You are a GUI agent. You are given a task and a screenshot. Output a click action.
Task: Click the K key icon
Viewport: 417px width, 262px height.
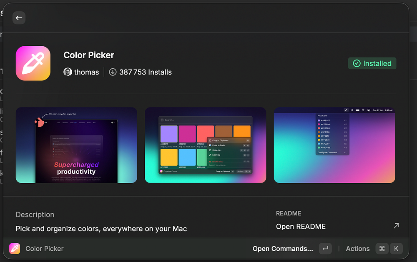(x=396, y=249)
